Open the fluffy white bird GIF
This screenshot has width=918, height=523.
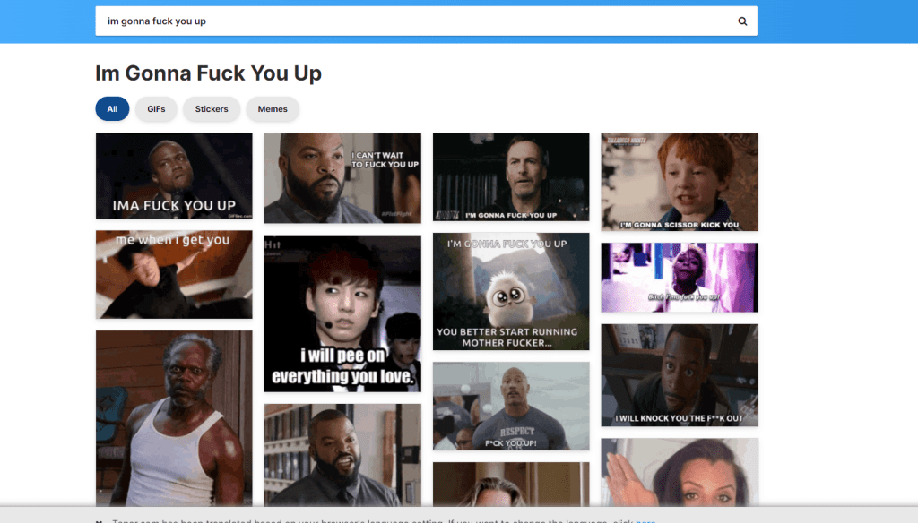(x=511, y=291)
